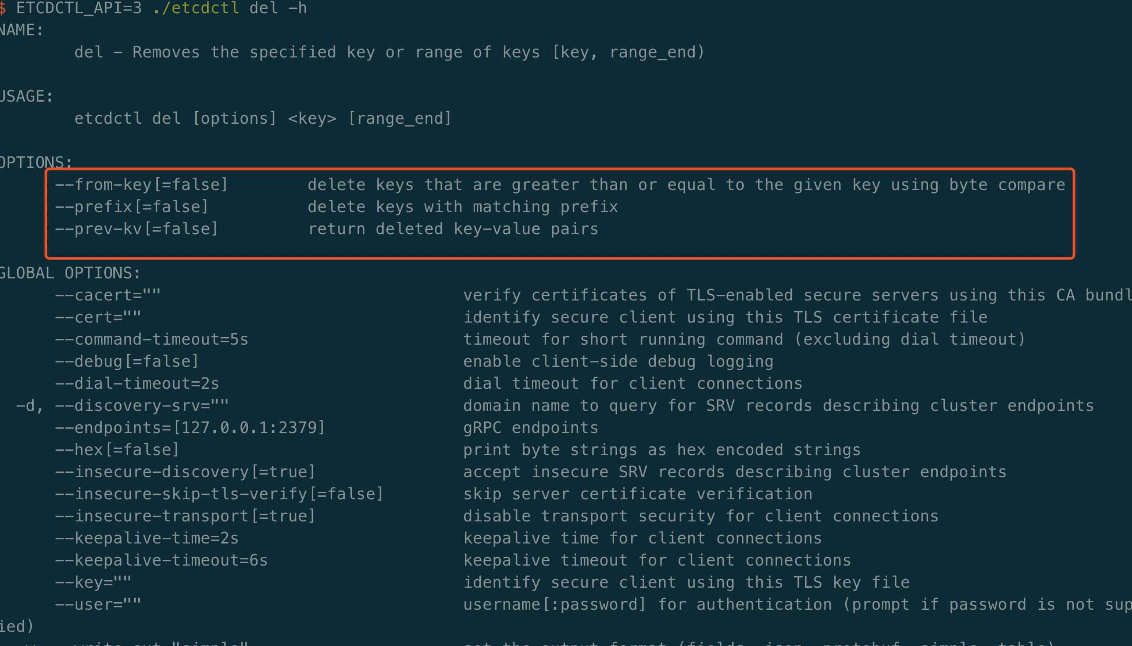This screenshot has height=646, width=1132.
Task: Click the USAGE: section heading
Action: click(x=26, y=96)
